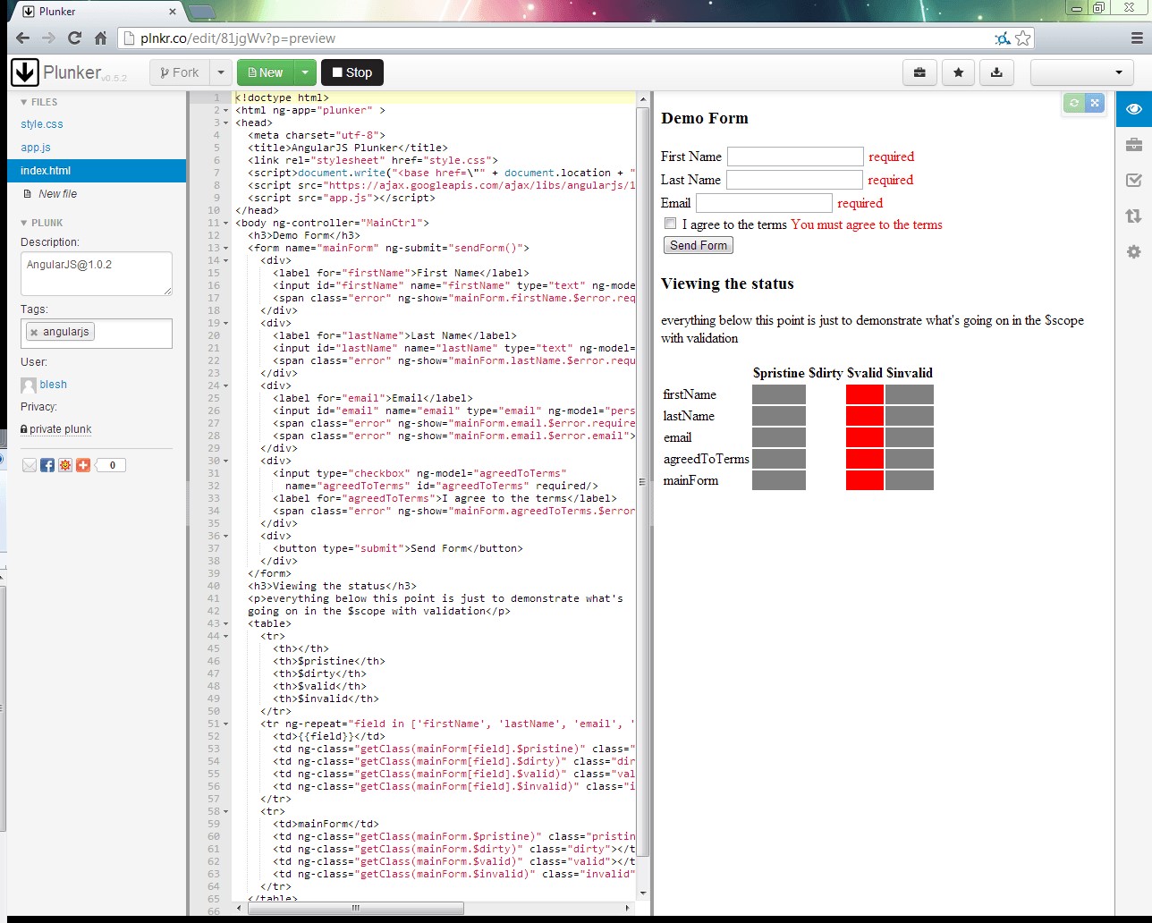Remove the angularjs tag

point(34,333)
